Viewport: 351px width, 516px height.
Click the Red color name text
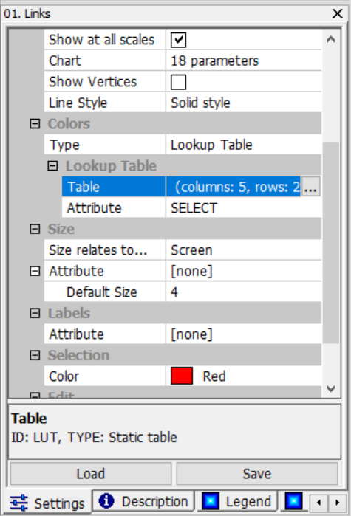tap(214, 376)
